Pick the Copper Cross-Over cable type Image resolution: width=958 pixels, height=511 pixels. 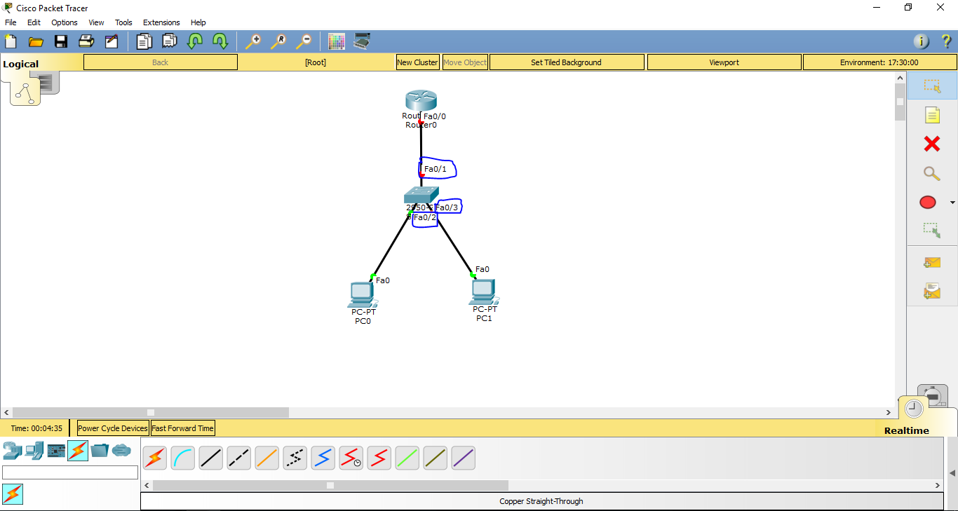click(x=238, y=458)
